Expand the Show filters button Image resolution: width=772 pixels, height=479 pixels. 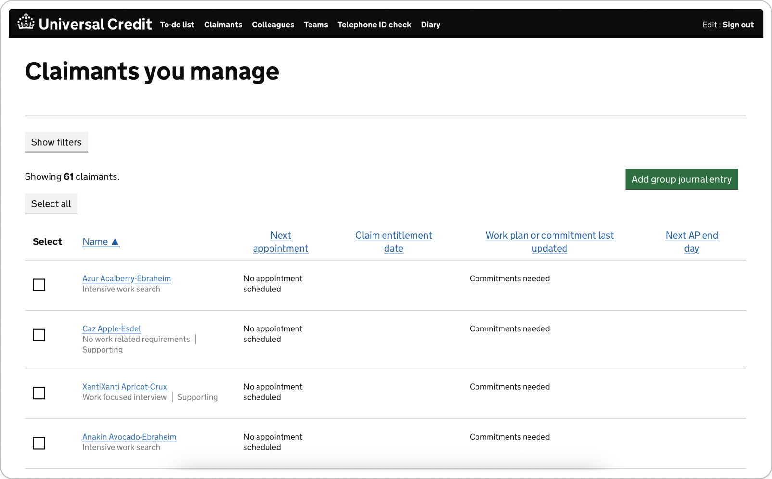(56, 142)
